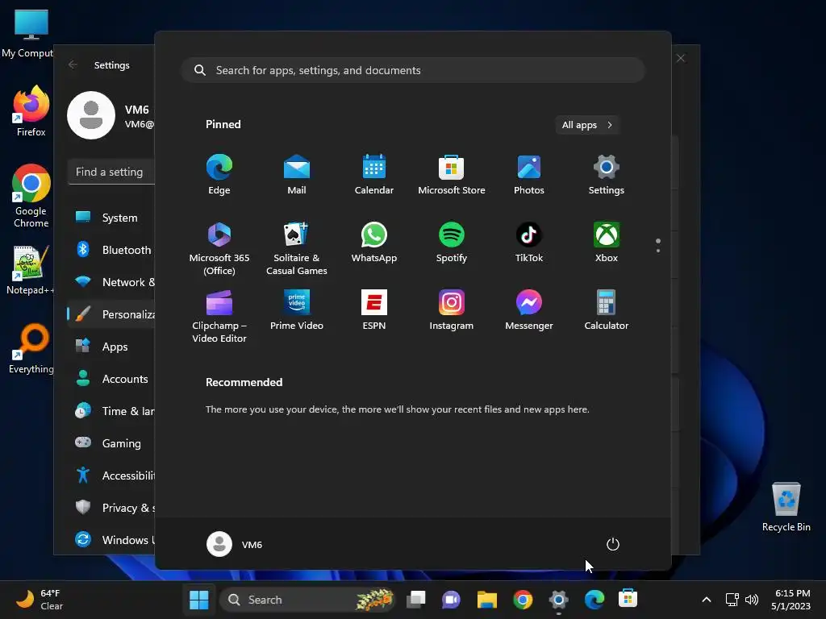Open File Explorer from taskbar
The image size is (826, 619).
pos(486,600)
